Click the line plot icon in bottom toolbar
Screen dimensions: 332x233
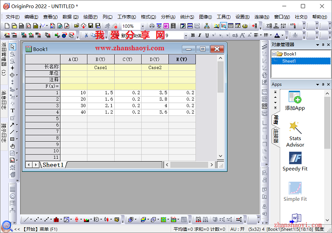click(26, 219)
